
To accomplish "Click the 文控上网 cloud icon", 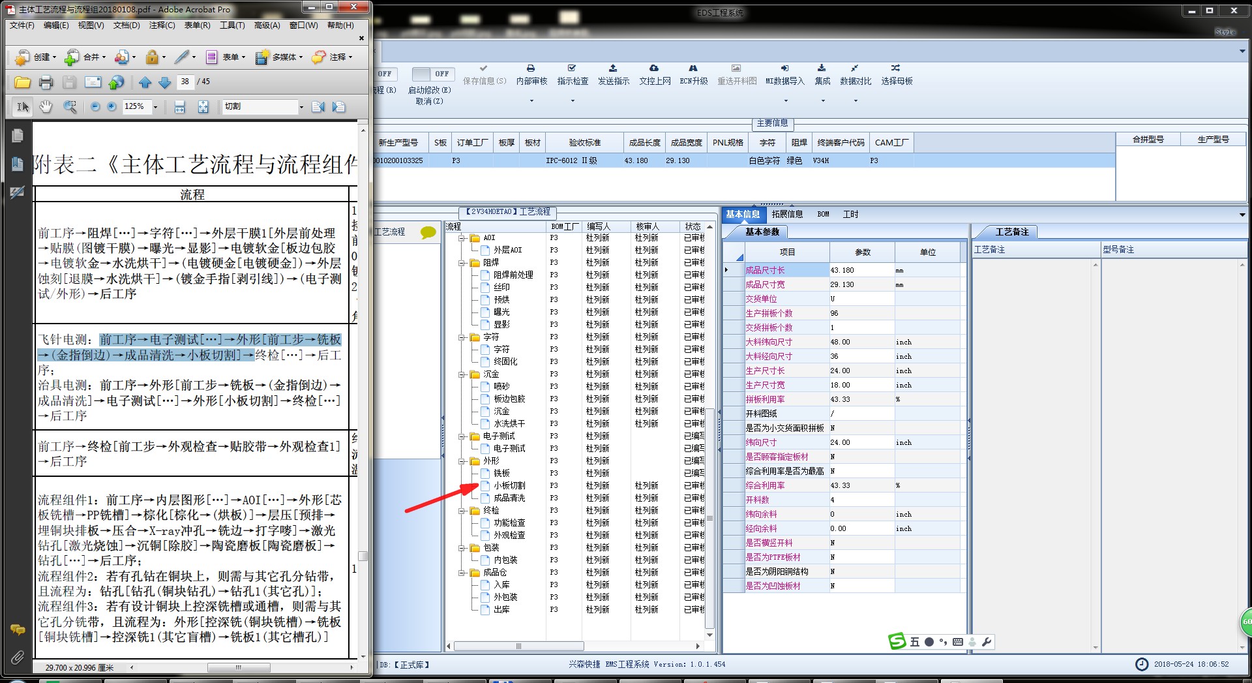I will pyautogui.click(x=654, y=68).
